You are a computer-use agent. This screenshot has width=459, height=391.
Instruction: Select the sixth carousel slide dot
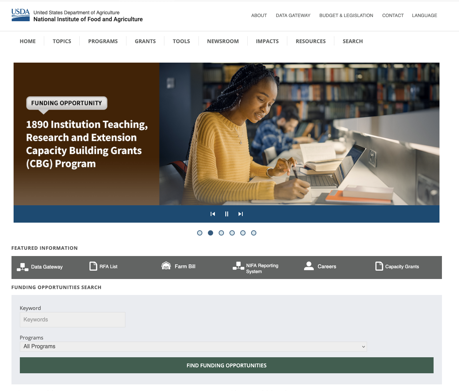254,233
